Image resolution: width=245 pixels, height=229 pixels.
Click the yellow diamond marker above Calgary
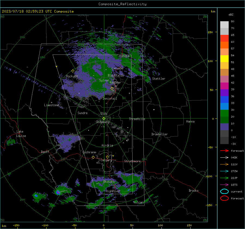click(108, 157)
